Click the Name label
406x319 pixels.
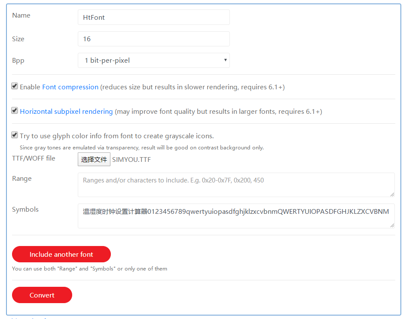point(21,15)
